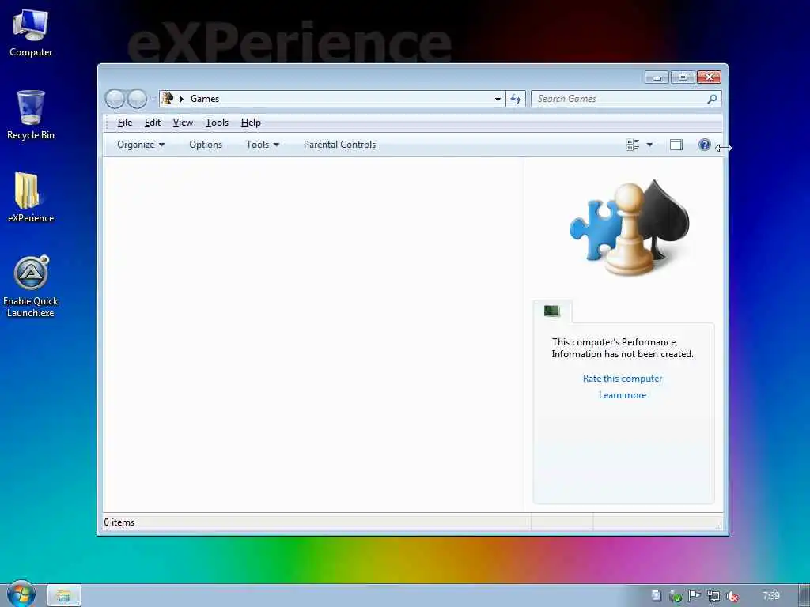Click the document tray icon
This screenshot has width=810, height=607.
(656, 596)
